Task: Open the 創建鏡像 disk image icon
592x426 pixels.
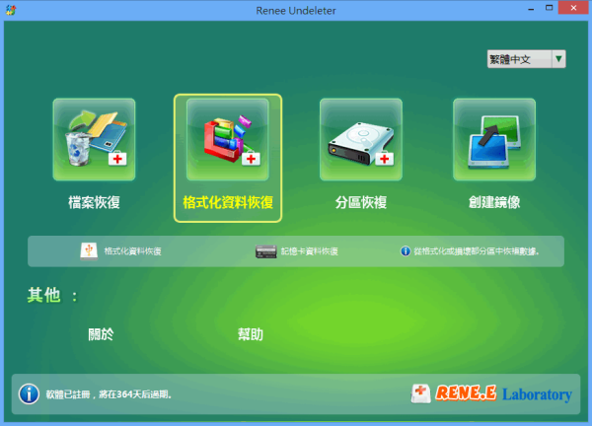Action: tap(494, 139)
